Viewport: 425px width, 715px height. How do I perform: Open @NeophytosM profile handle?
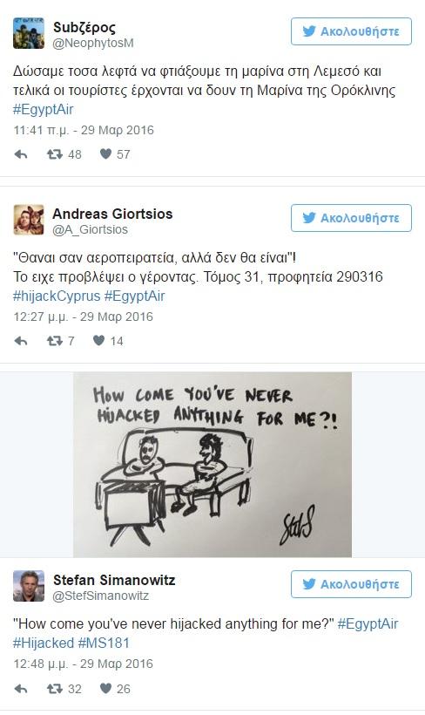[93, 44]
